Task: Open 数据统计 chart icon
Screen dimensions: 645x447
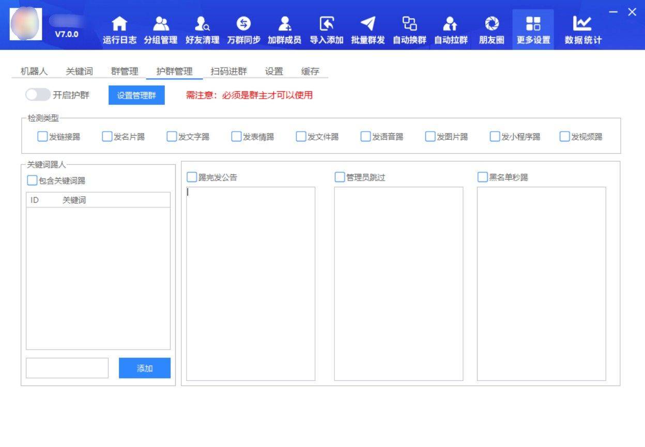Action: 582,24
